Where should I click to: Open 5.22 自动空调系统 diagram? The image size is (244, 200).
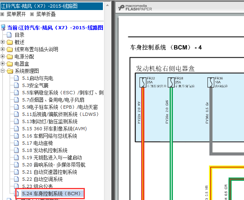click(x=42, y=179)
